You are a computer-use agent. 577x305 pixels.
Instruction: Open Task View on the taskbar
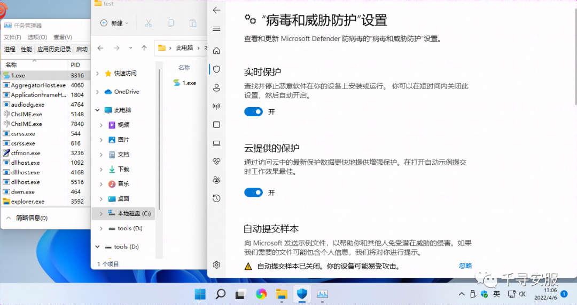click(x=240, y=294)
